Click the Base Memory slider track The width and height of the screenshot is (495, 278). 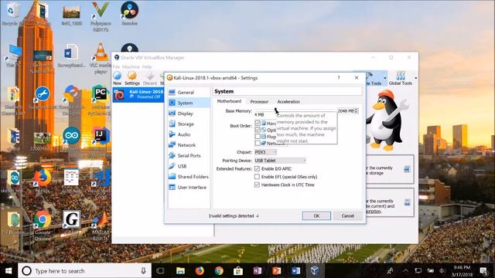click(x=295, y=110)
